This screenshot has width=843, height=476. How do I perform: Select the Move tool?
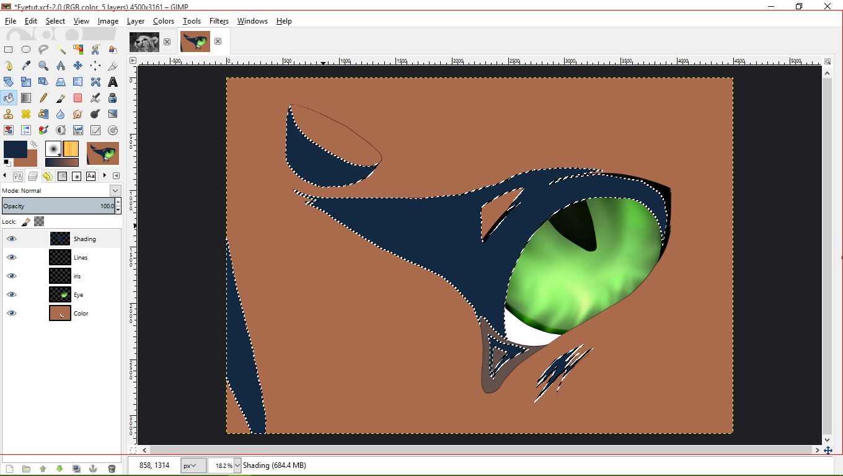[x=78, y=66]
